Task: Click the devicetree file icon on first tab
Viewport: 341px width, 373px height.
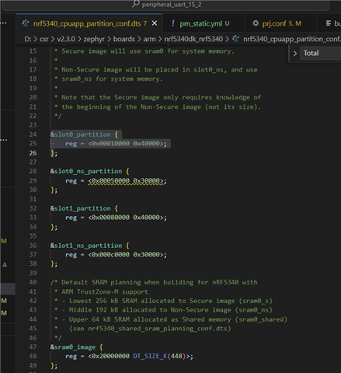Action: 26,23
